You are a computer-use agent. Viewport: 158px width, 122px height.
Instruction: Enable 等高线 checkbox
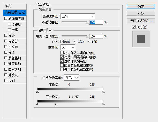click(x=9, y=24)
